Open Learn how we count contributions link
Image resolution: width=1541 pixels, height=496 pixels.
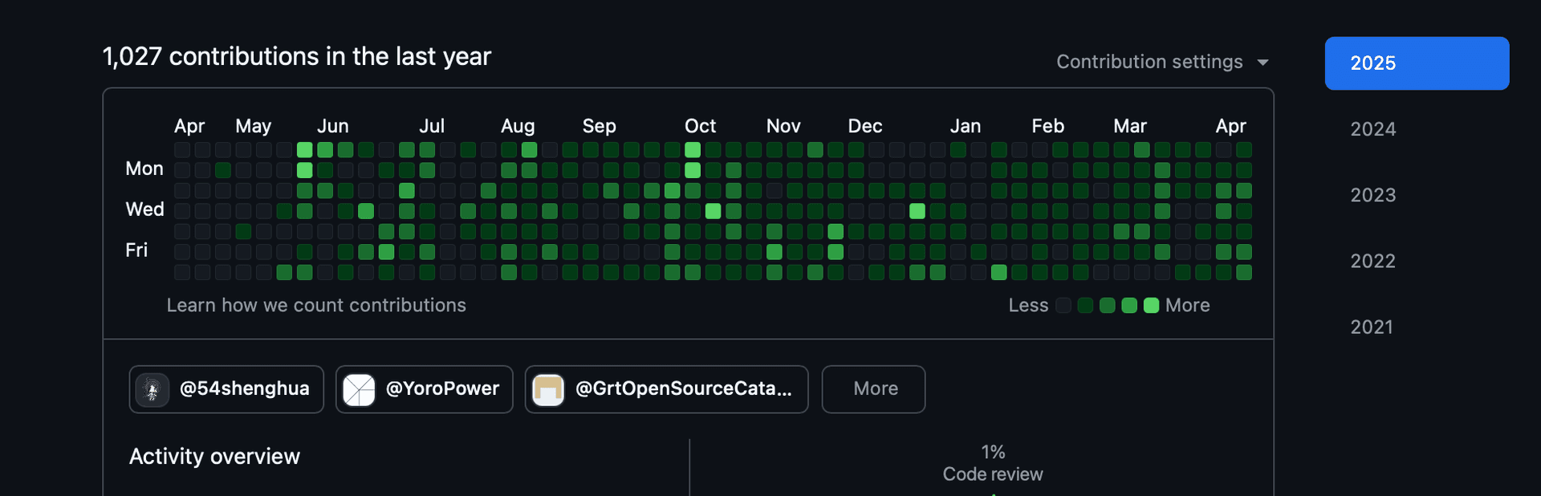tap(316, 305)
